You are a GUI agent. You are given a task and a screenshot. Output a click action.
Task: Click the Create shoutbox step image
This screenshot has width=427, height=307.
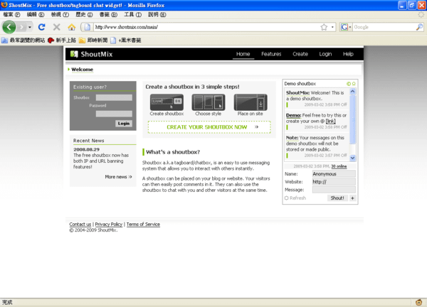pyautogui.click(x=167, y=102)
